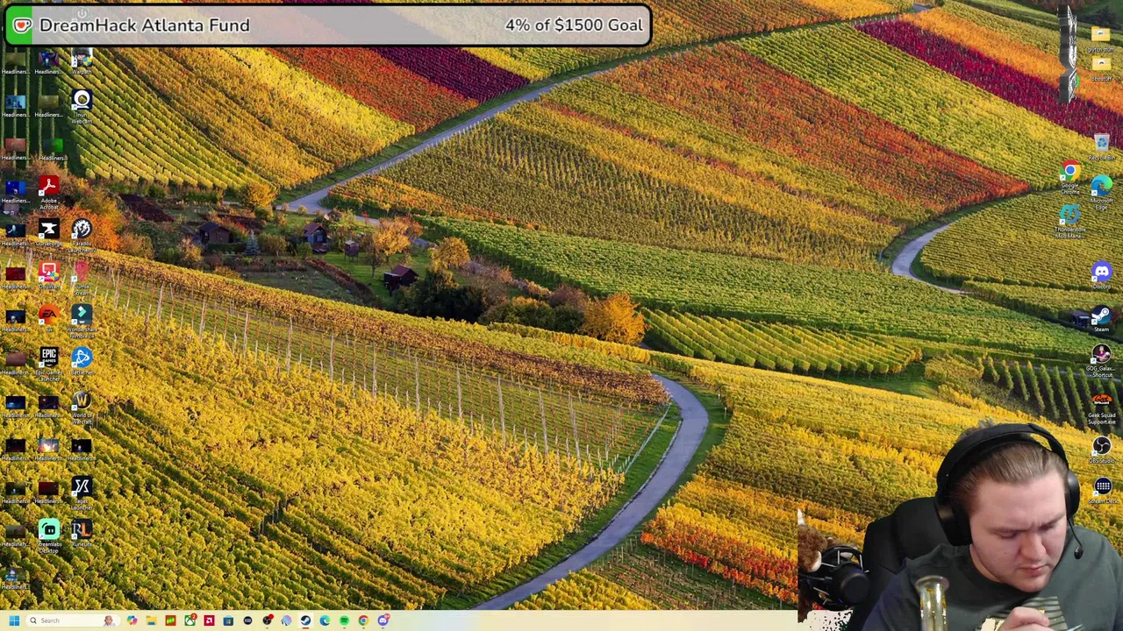The width and height of the screenshot is (1123, 631).
Task: Open Microsoft Store from the taskbar
Action: tap(228, 620)
